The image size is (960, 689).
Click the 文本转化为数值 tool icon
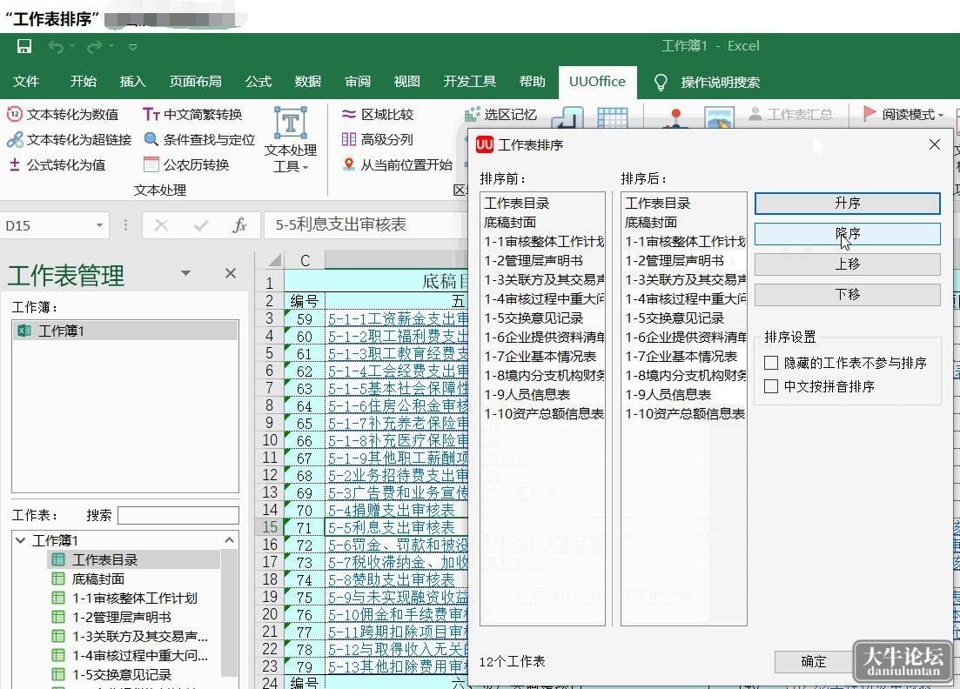tap(15, 115)
